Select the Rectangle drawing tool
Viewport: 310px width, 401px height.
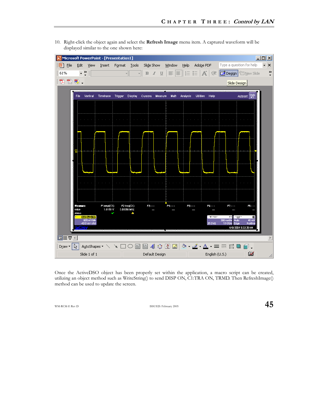(123, 246)
